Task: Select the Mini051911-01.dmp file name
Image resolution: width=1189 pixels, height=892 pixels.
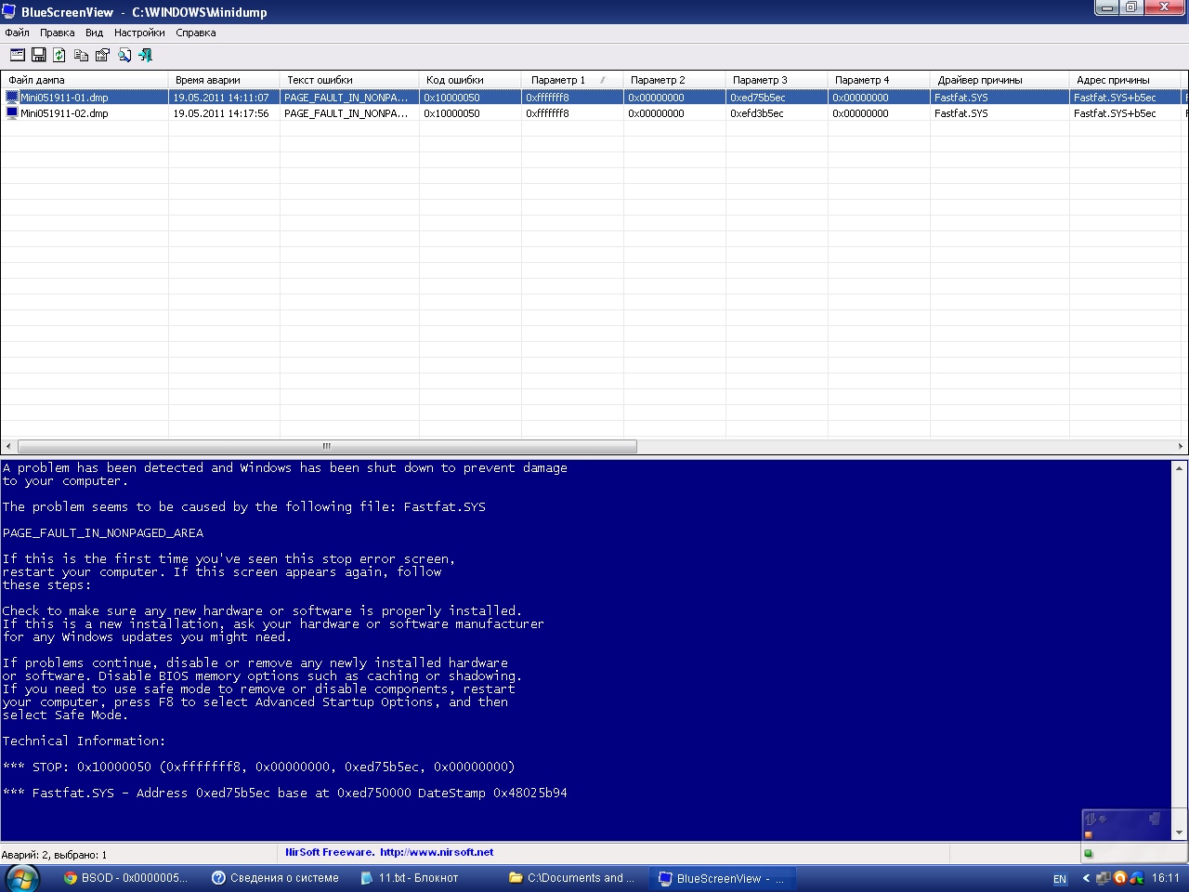Action: click(64, 98)
